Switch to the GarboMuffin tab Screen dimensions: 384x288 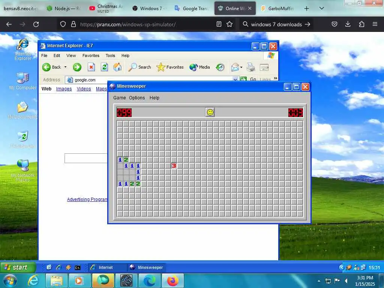pos(277,8)
